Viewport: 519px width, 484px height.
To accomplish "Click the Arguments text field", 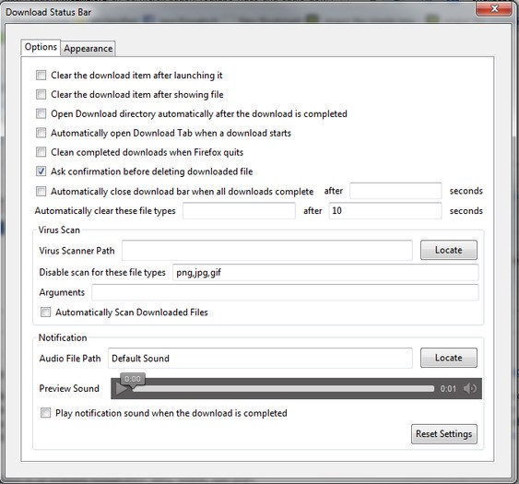I will tap(285, 292).
